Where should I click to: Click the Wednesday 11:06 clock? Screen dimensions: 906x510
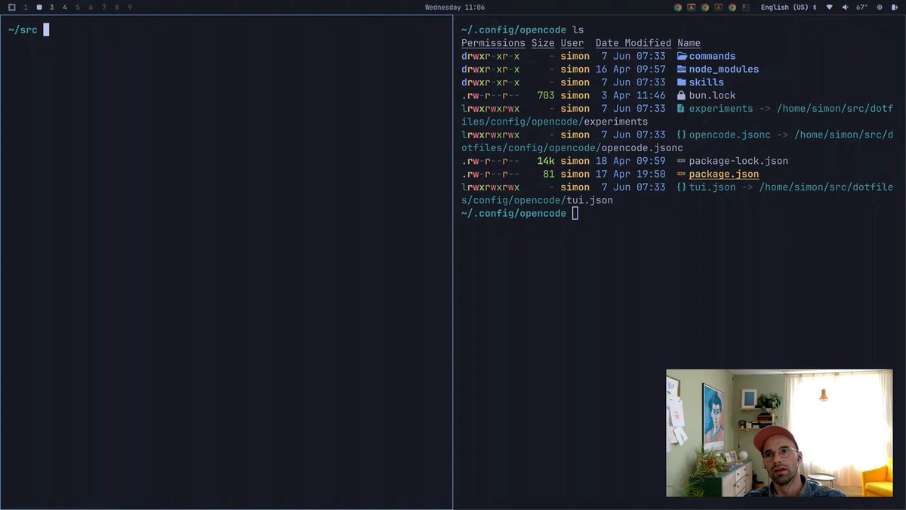[455, 7]
